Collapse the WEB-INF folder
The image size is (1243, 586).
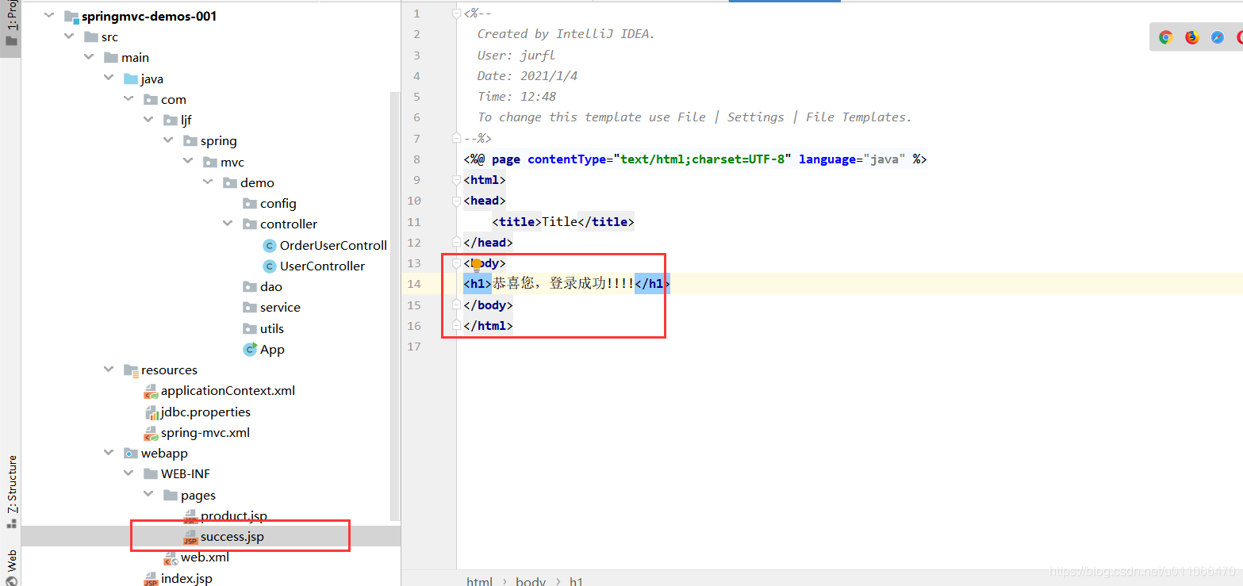point(129,473)
